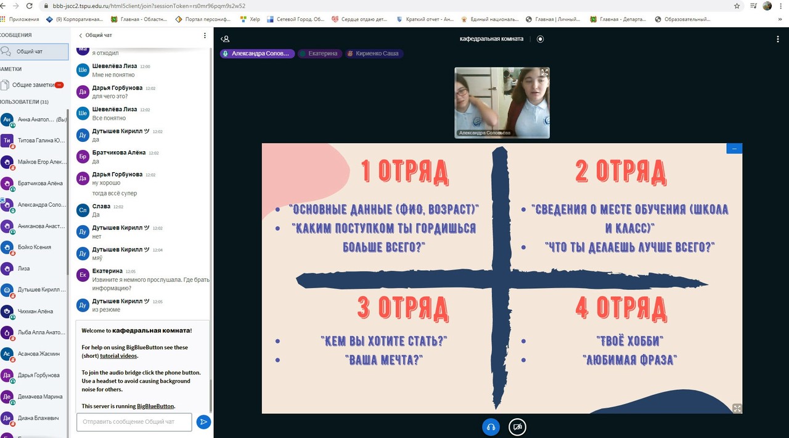Select user Аниканова Анаст...
The image size is (789, 438).
pyautogui.click(x=34, y=226)
